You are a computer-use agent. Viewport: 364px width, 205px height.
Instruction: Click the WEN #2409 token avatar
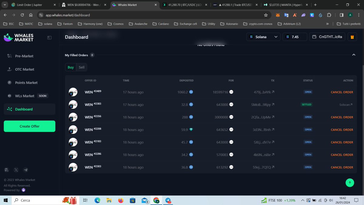[x=73, y=92]
